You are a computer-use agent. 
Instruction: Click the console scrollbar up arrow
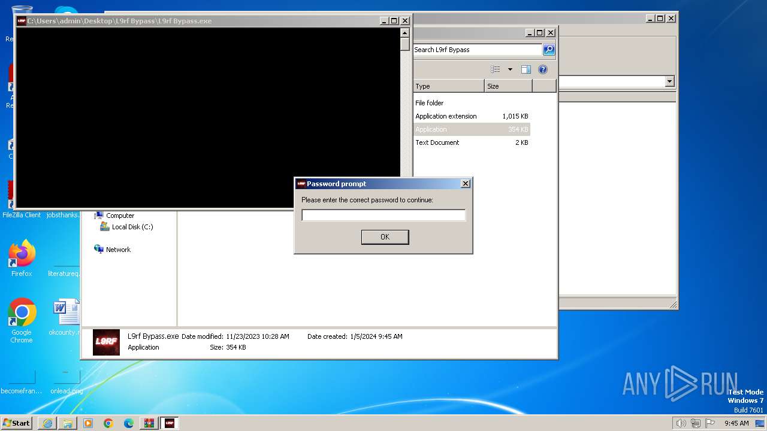tap(405, 33)
